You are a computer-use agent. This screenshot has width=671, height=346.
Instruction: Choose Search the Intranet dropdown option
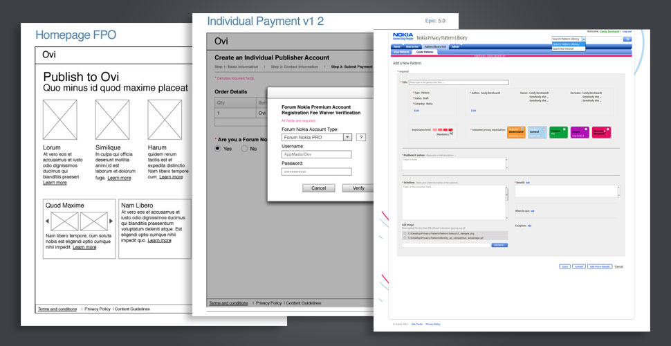pos(569,49)
